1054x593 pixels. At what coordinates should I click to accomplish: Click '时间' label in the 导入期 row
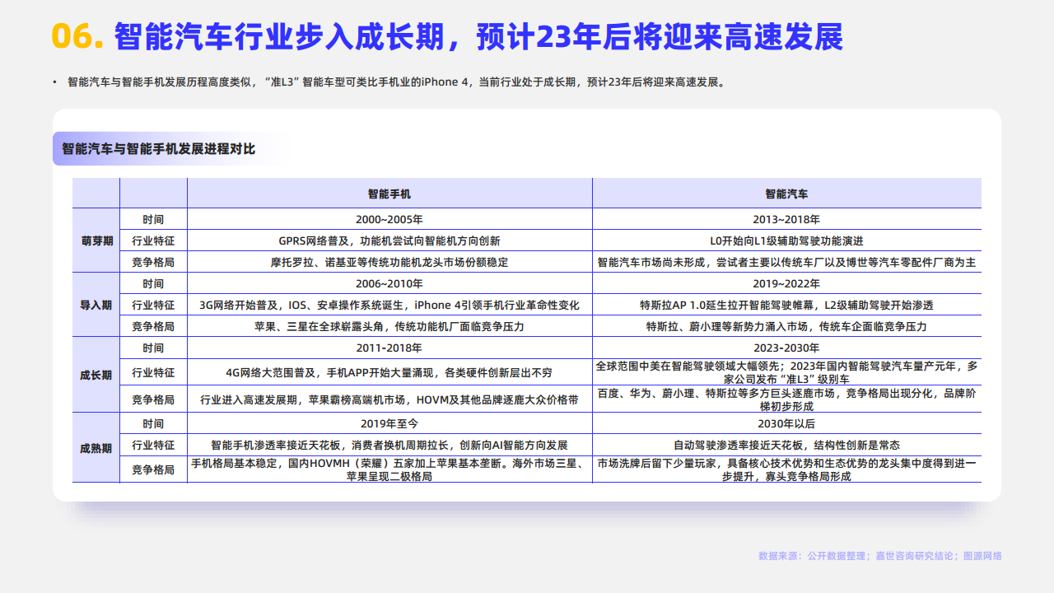[153, 284]
